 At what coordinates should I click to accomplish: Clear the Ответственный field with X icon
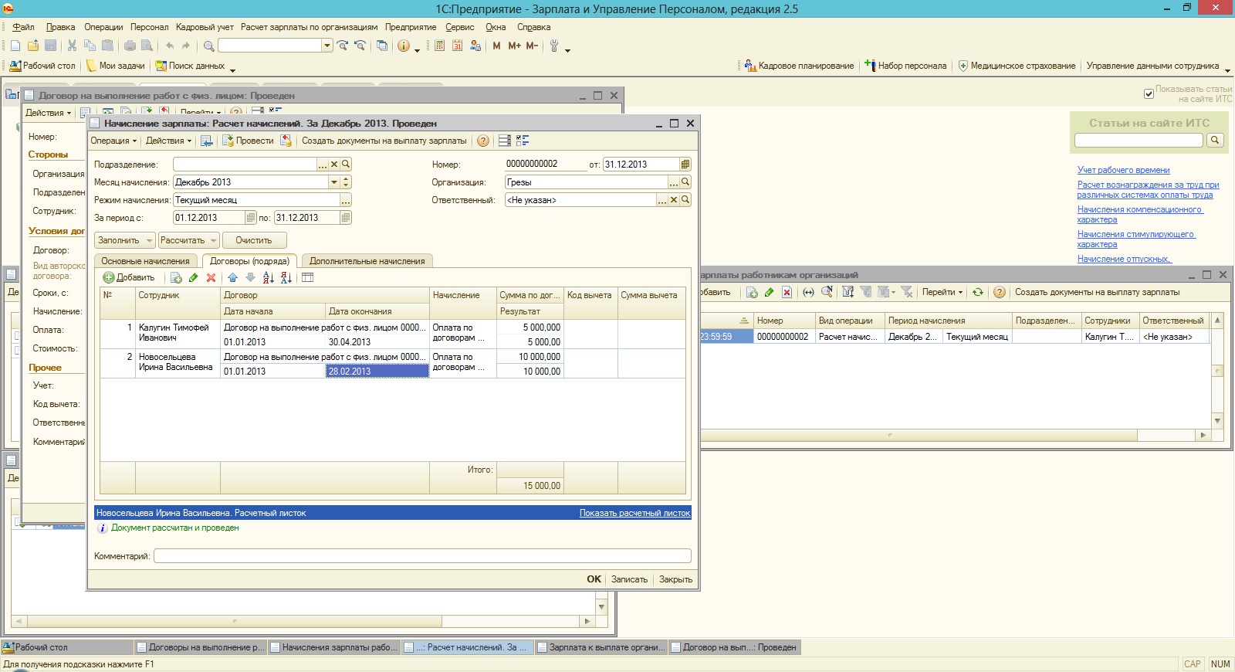674,200
